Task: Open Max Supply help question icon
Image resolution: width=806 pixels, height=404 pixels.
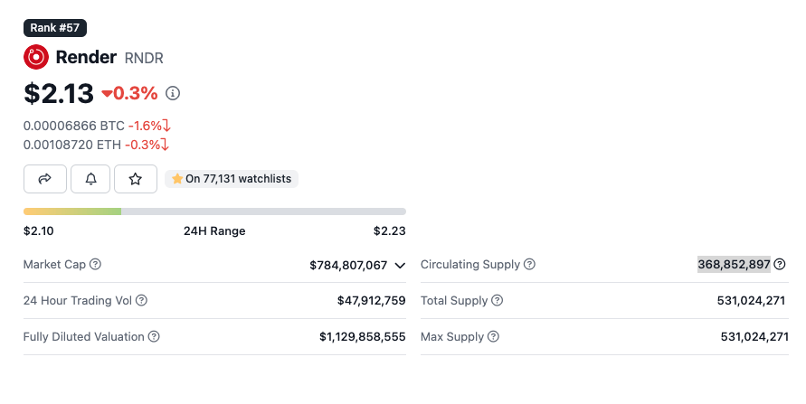Action: pos(494,336)
